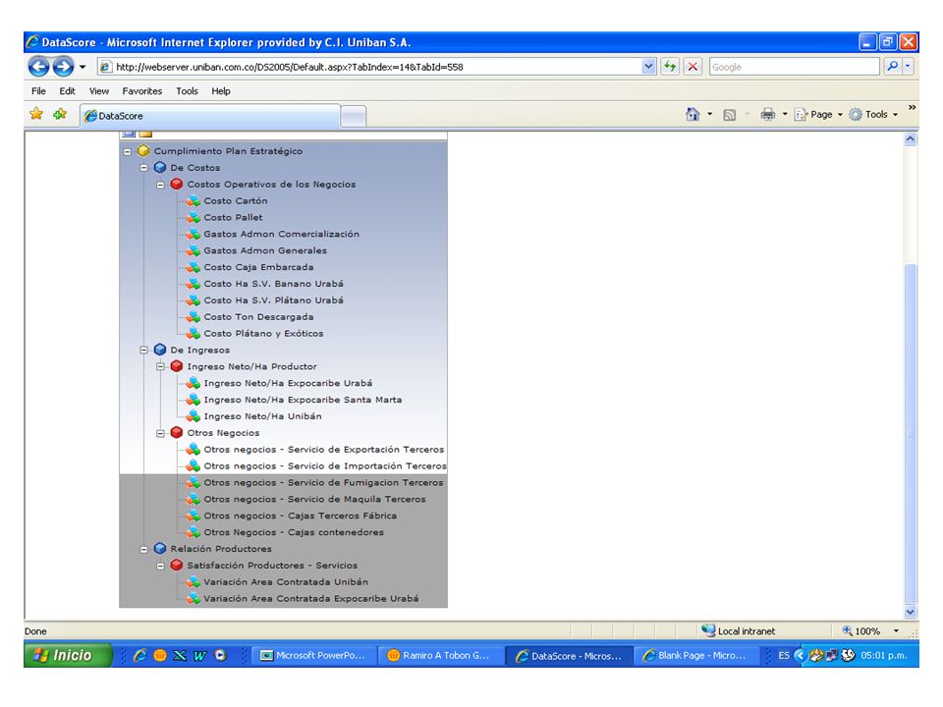The width and height of the screenshot is (943, 707).
Task: Collapse the Cumplimiento Plan Estratégico node
Action: pos(128,151)
